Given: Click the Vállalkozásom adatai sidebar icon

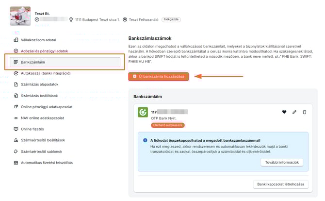Looking at the screenshot, I should [x=16, y=39].
